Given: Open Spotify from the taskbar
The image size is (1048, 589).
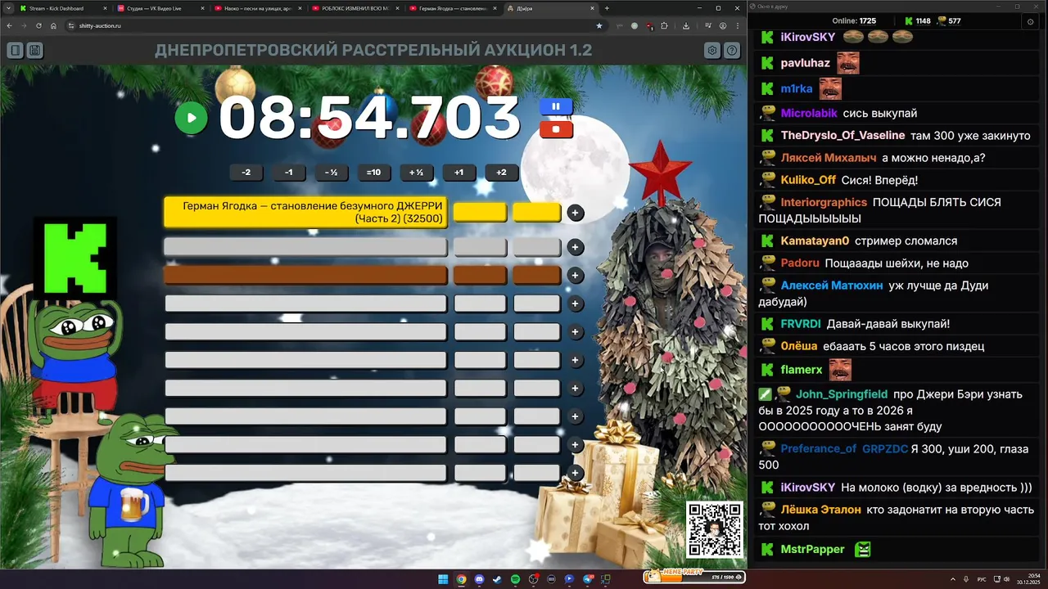Looking at the screenshot, I should (x=515, y=579).
